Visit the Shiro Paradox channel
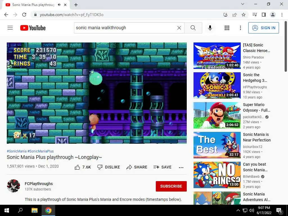 coord(253,57)
